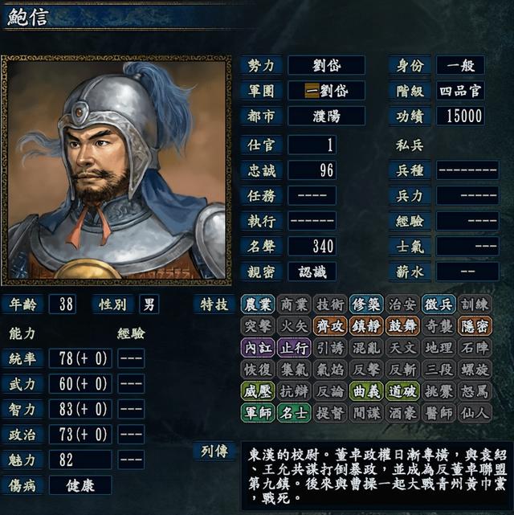This screenshot has height=515, width=514.
Task: Select the 都市 field 濮陽
Action: coord(326,116)
